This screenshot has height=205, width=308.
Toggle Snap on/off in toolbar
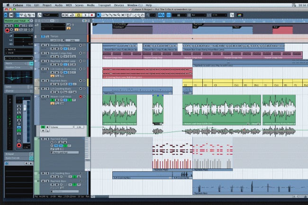169,15
